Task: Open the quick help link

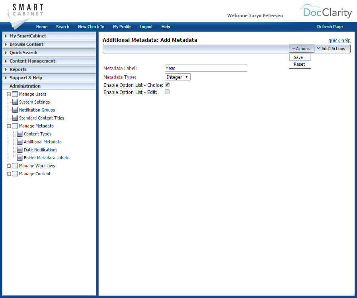Action: [339, 40]
